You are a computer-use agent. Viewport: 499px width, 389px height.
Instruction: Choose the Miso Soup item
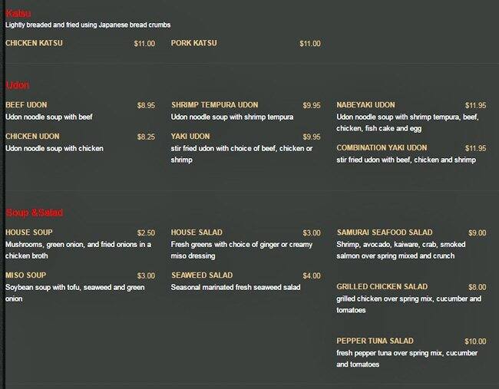[x=26, y=275]
